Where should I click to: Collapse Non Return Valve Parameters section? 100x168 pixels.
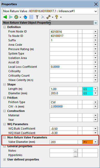tap(4, 137)
